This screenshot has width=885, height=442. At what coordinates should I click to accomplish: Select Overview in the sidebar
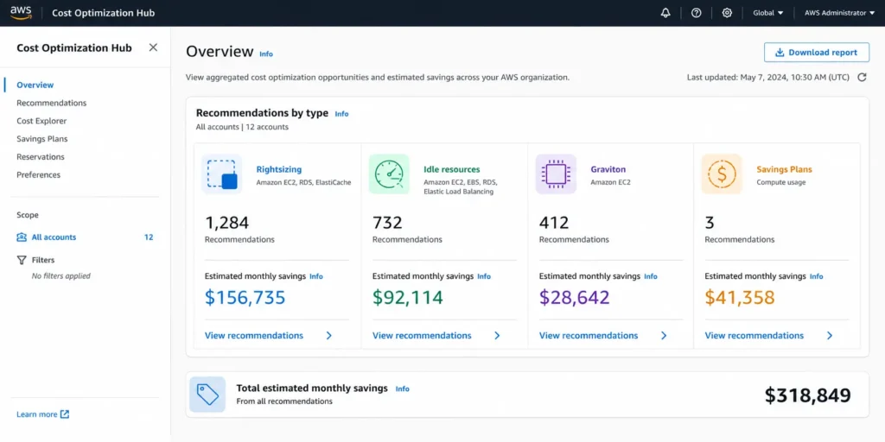(35, 85)
